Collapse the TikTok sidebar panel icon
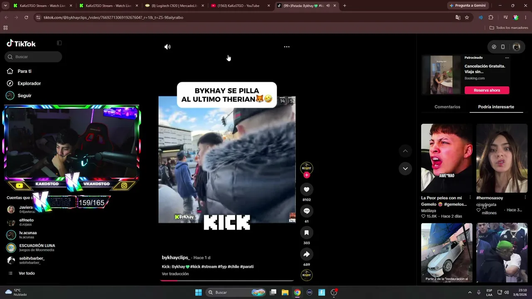This screenshot has width=532, height=299. coord(59,43)
